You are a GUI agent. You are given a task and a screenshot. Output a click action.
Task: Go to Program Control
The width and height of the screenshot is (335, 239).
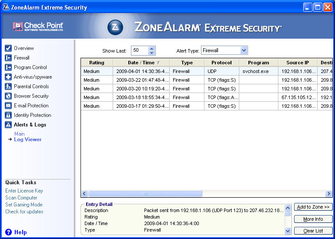[30, 67]
